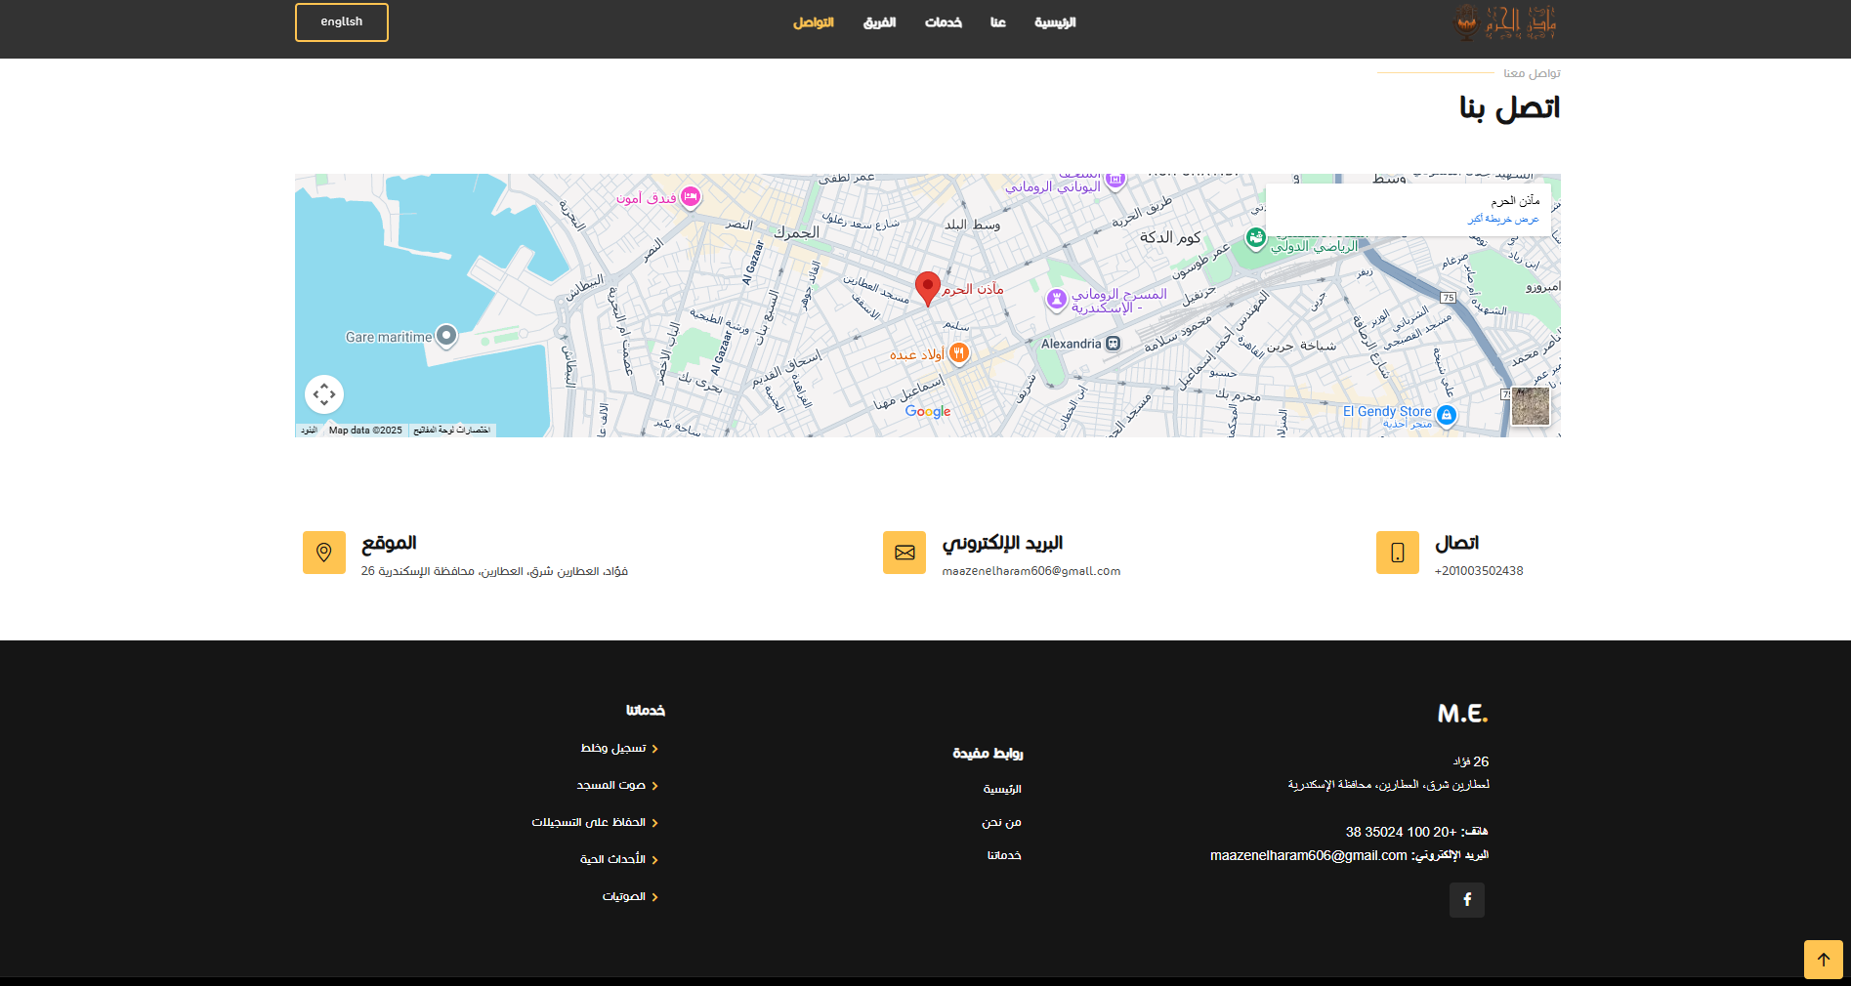Open footer link صوت المسجد
This screenshot has height=986, width=1851.
tap(611, 786)
